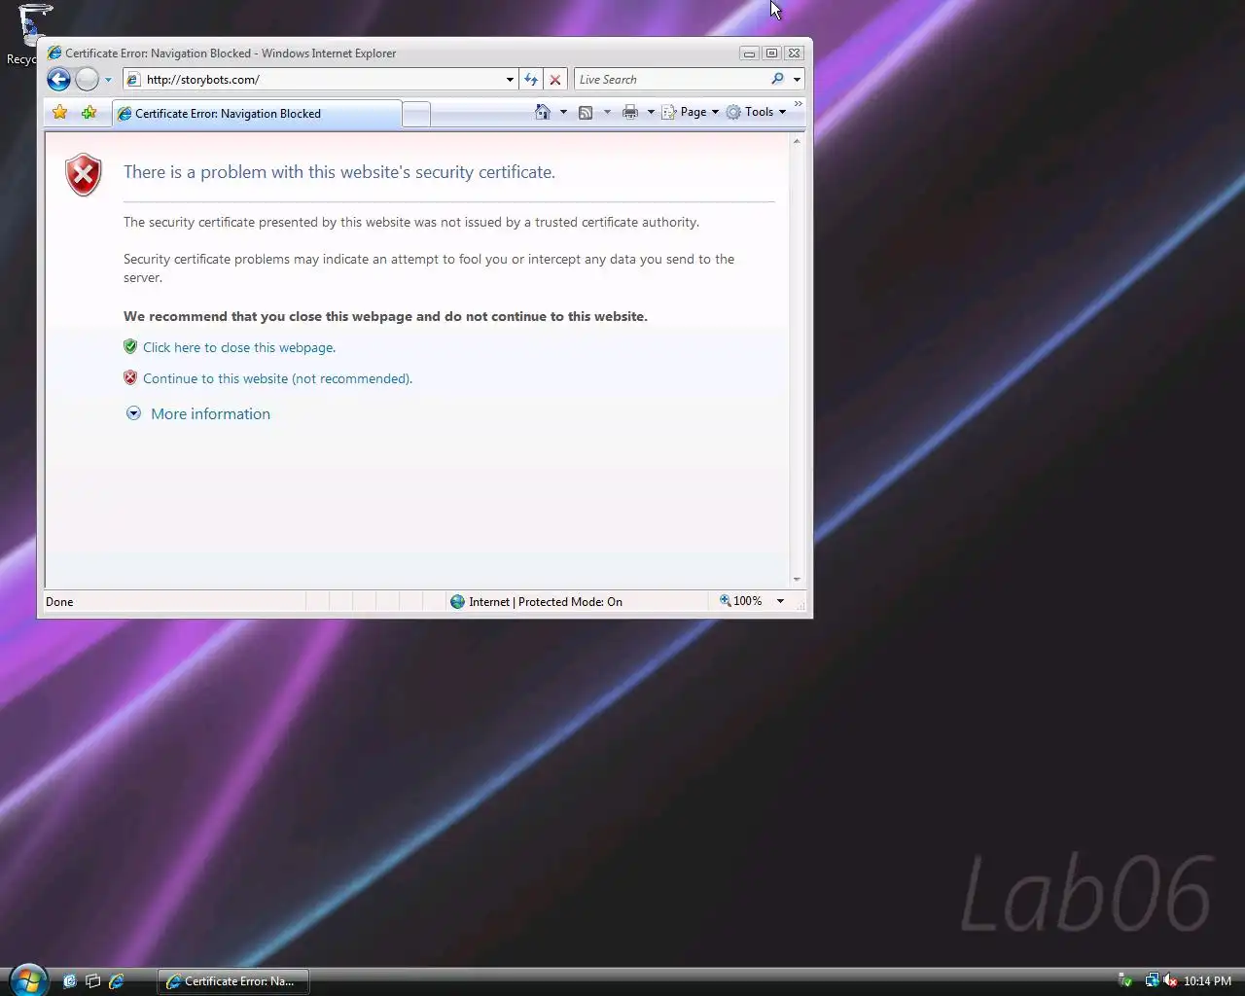Screen dimensions: 1245x996
Task: Expand the Print options dropdown arrow
Action: tap(651, 112)
